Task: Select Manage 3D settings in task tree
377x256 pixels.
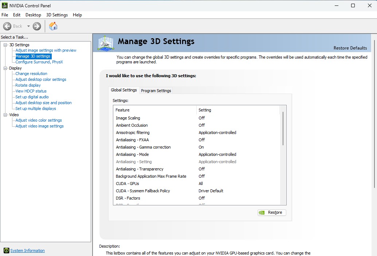Action: pos(33,56)
